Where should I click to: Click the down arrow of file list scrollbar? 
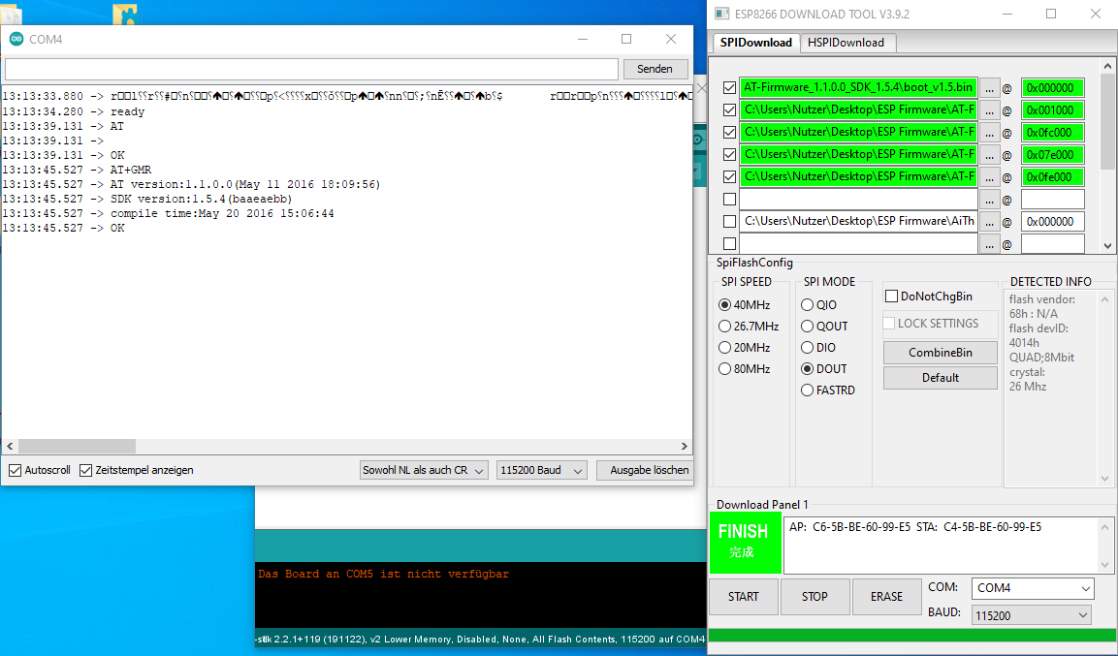1107,246
